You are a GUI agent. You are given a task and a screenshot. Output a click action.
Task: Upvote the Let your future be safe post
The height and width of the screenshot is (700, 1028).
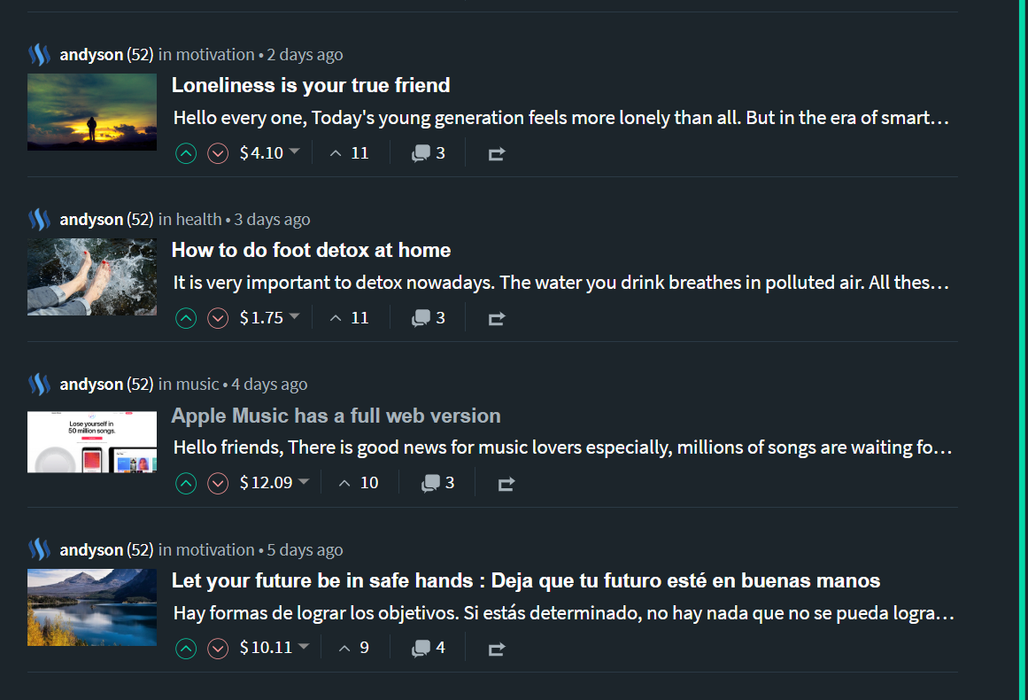coord(186,649)
